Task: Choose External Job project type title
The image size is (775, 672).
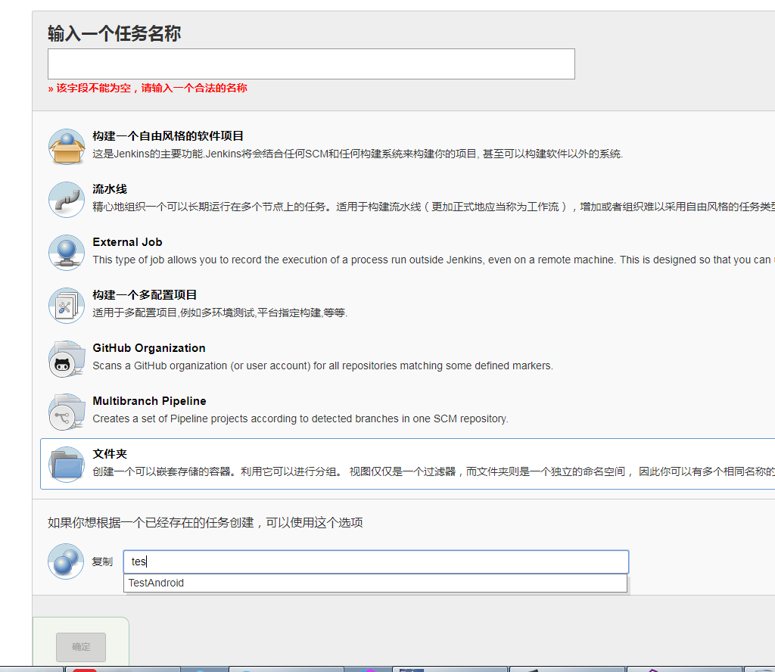Action: tap(127, 242)
